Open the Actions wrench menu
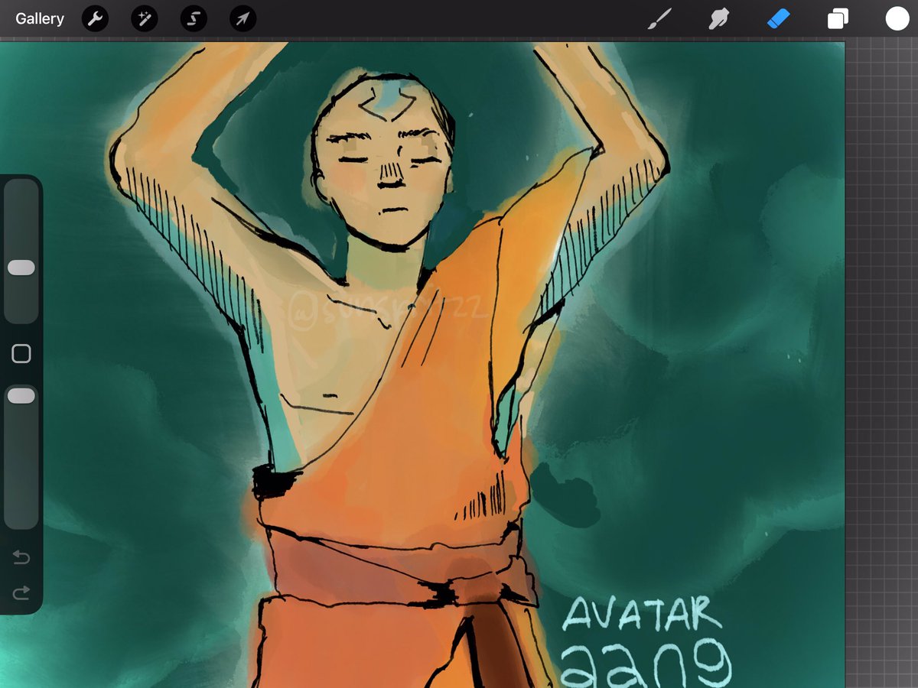Viewport: 918px width, 688px height. coord(95,19)
